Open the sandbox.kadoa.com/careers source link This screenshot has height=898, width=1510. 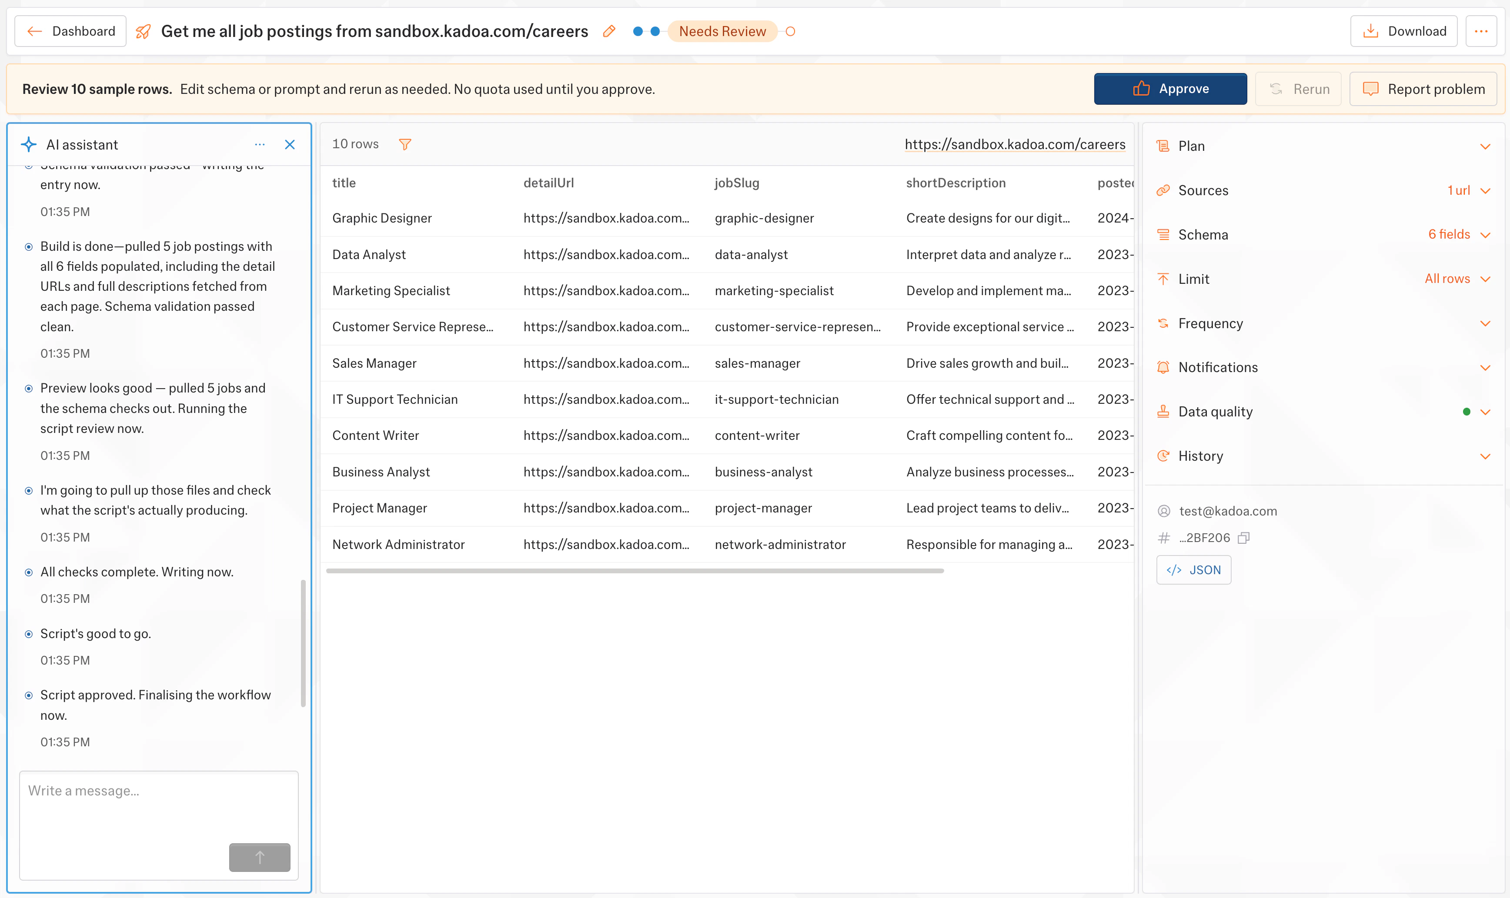1015,144
